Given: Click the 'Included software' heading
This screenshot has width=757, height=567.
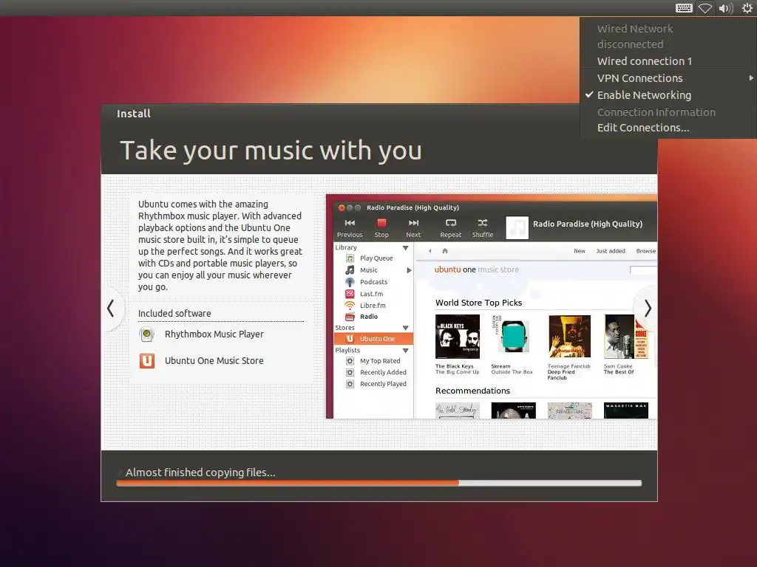Looking at the screenshot, I should [174, 313].
